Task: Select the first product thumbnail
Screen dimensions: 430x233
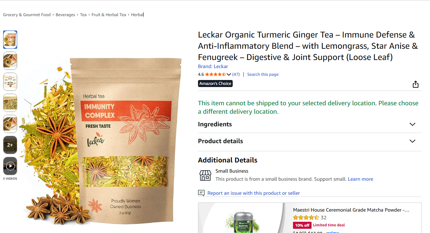Action: click(10, 40)
